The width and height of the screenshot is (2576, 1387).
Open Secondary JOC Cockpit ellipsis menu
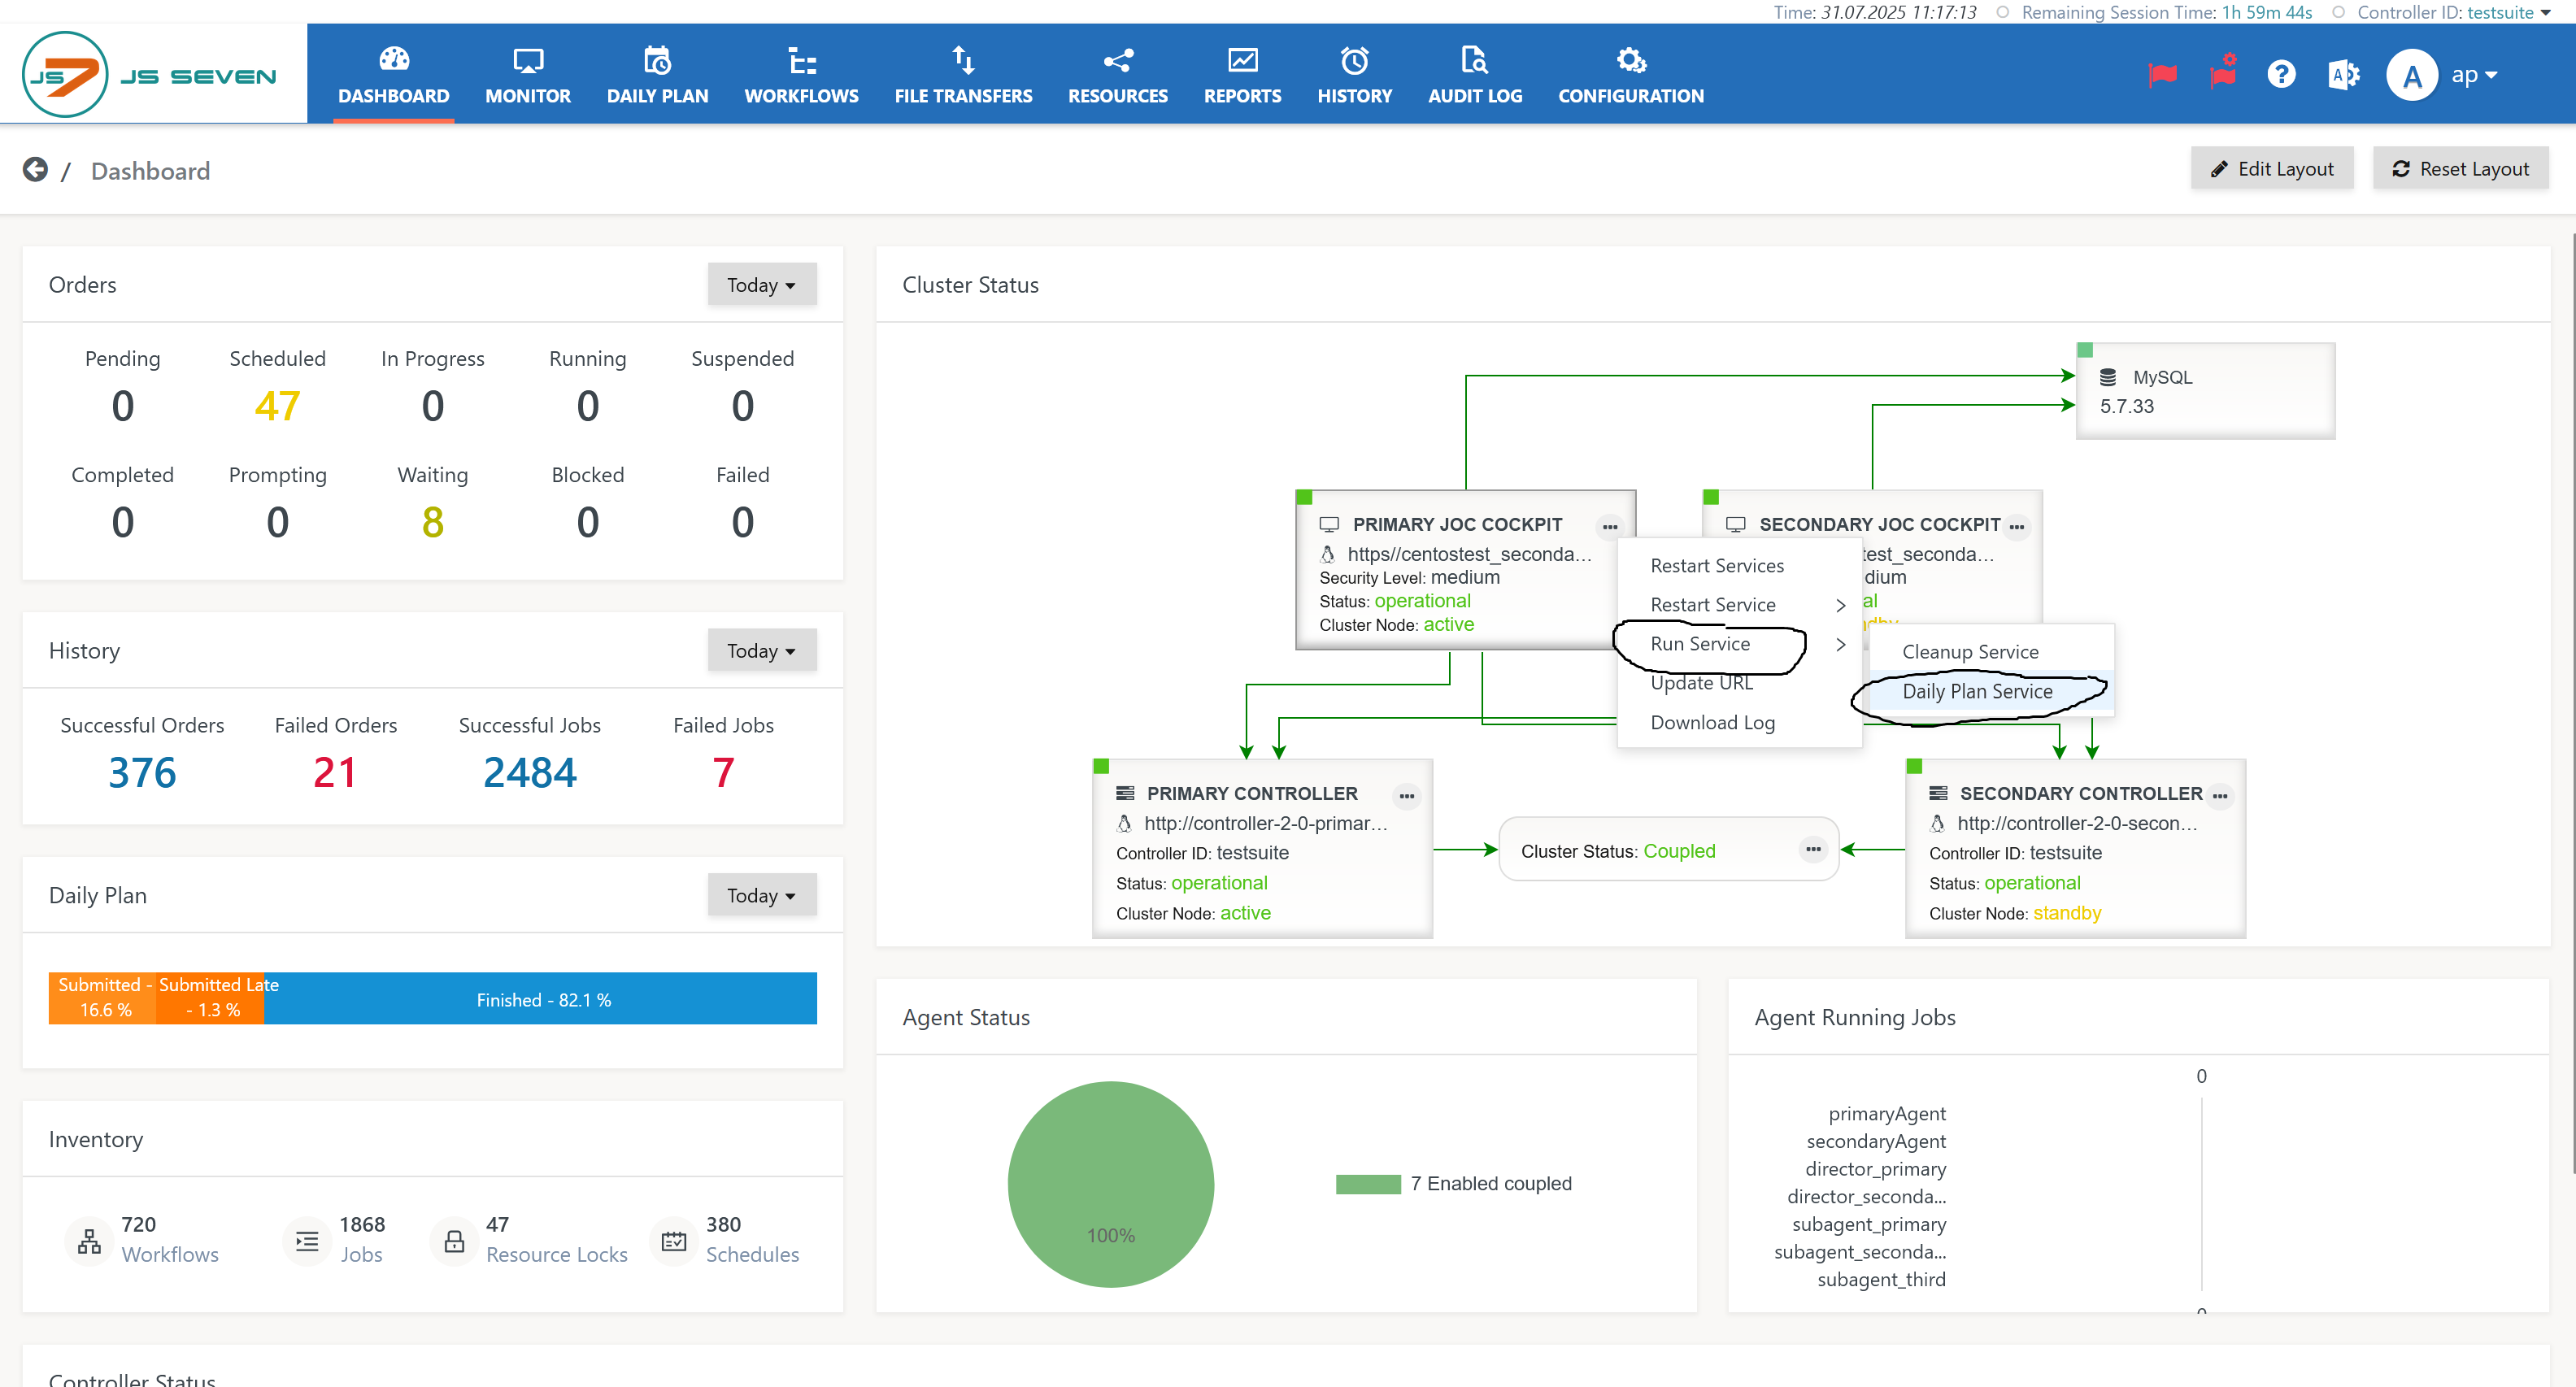tap(2016, 527)
